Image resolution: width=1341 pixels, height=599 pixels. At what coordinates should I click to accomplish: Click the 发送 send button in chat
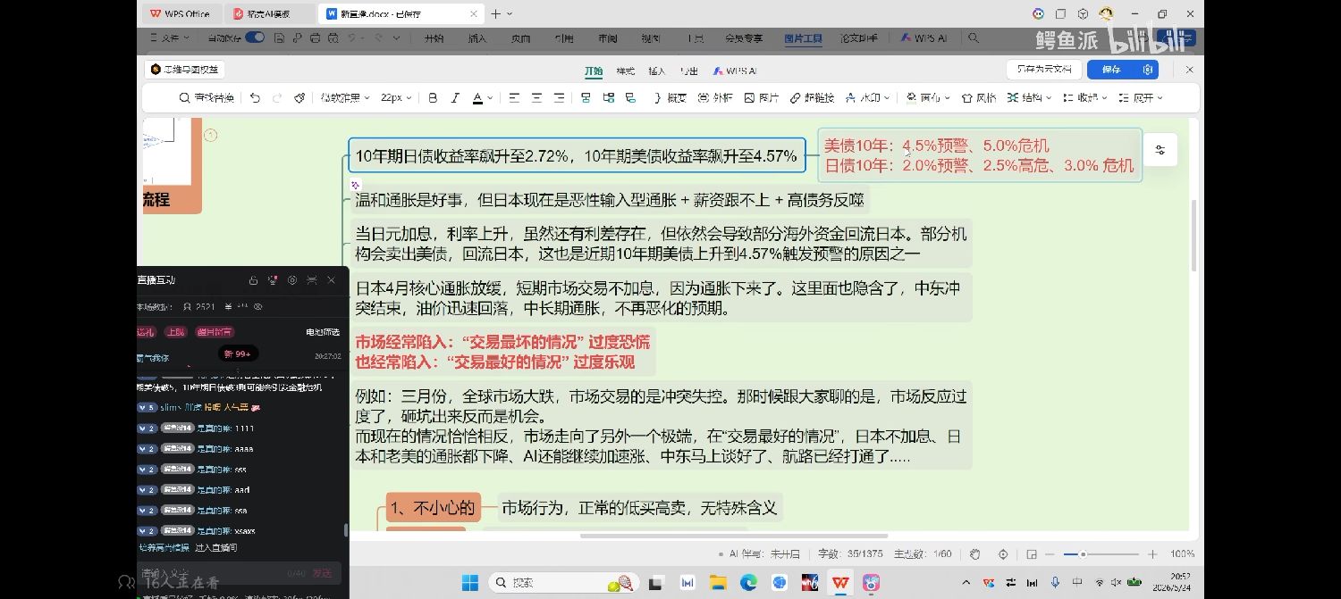[x=322, y=573]
